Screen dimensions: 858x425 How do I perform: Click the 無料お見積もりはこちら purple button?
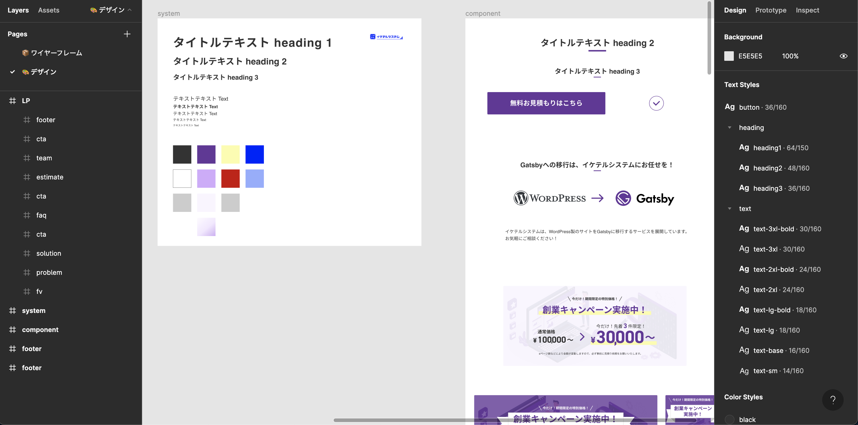[546, 103]
